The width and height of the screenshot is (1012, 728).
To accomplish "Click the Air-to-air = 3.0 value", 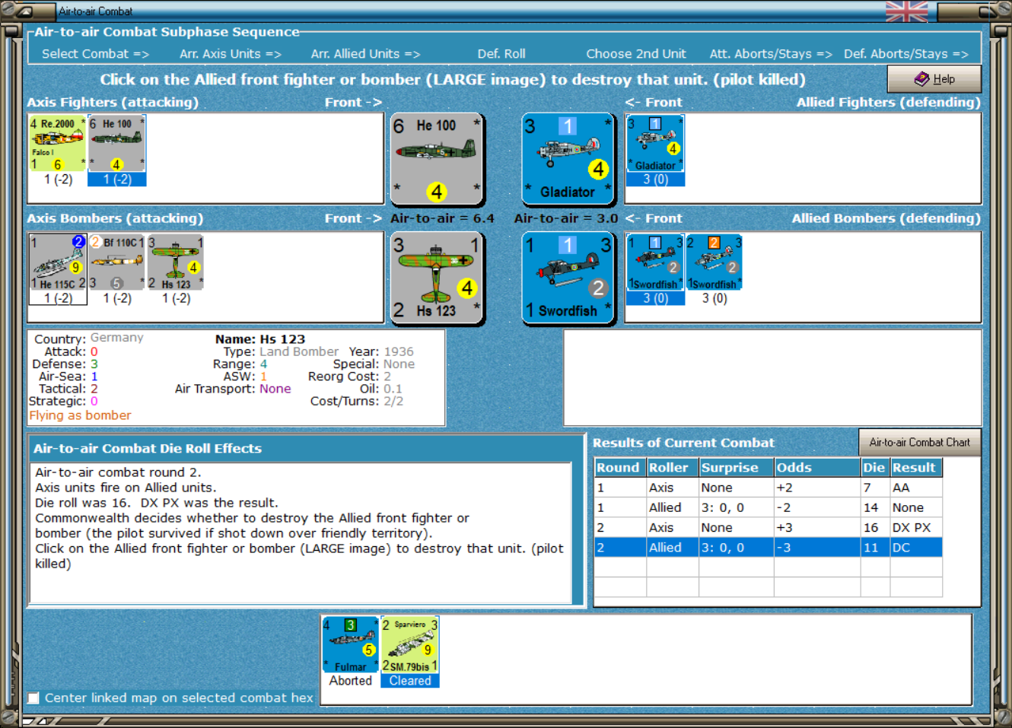I will tap(565, 218).
